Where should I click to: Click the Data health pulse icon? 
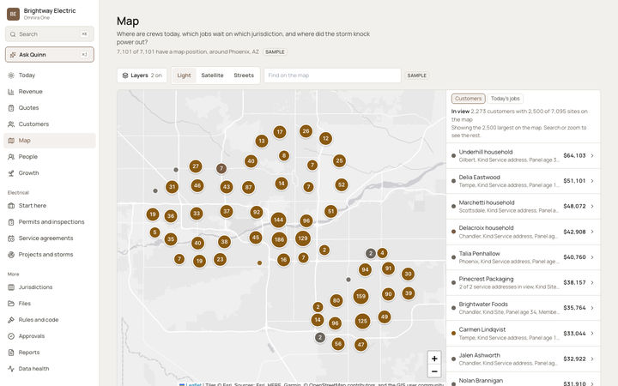[x=11, y=369]
